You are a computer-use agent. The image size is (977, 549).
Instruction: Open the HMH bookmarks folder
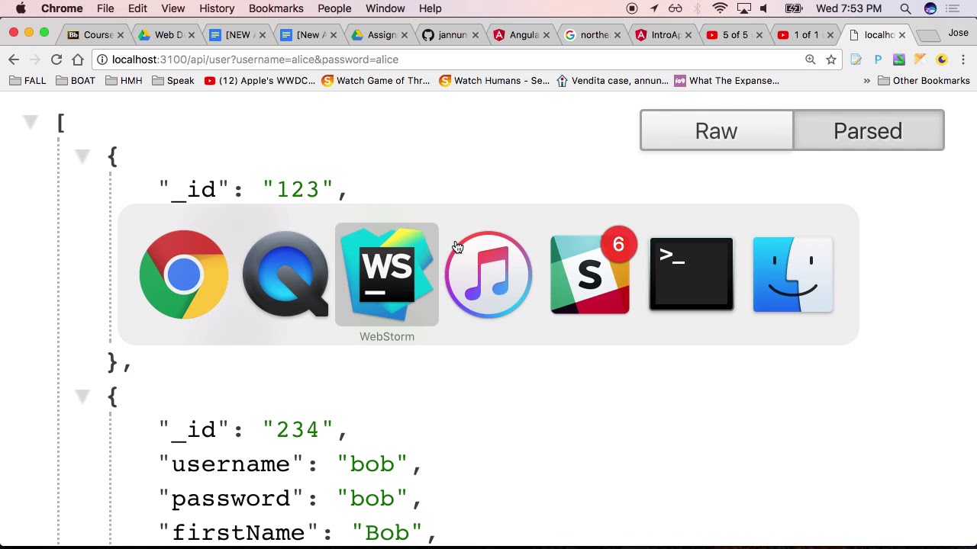tap(124, 81)
